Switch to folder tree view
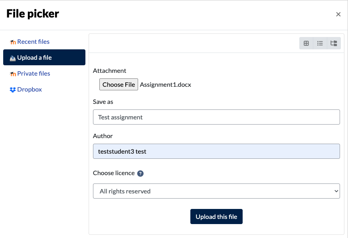348x238 pixels. coord(334,43)
